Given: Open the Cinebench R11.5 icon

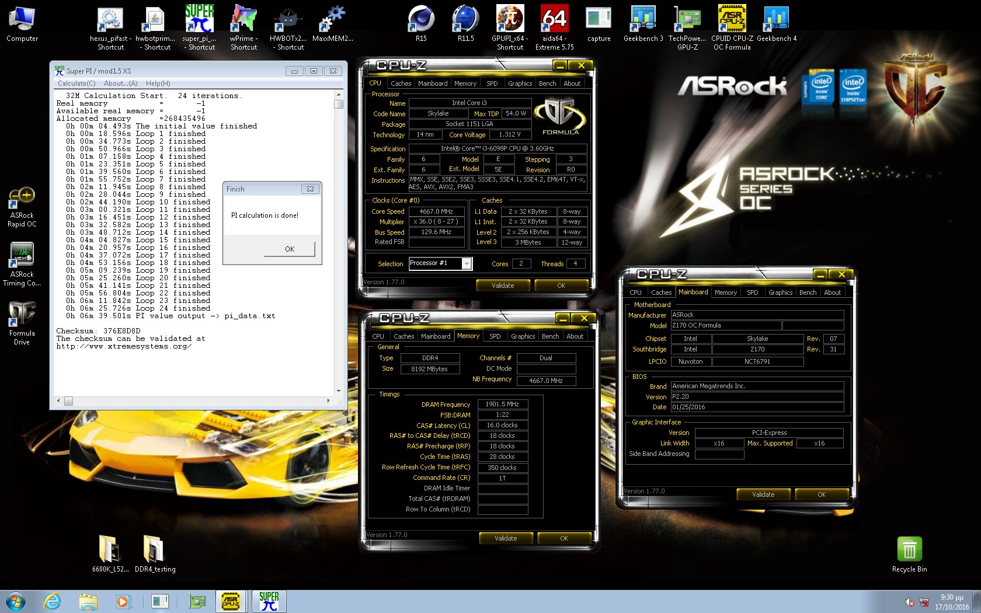Looking at the screenshot, I should pos(465,25).
